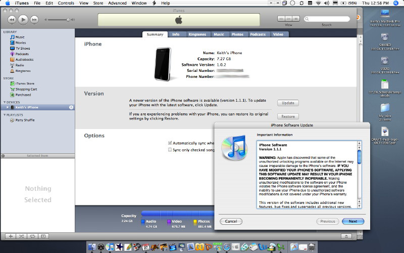Toggle shuffle at bottom of sidebar
Viewport: 404px width, 253px height.
tap(21, 236)
